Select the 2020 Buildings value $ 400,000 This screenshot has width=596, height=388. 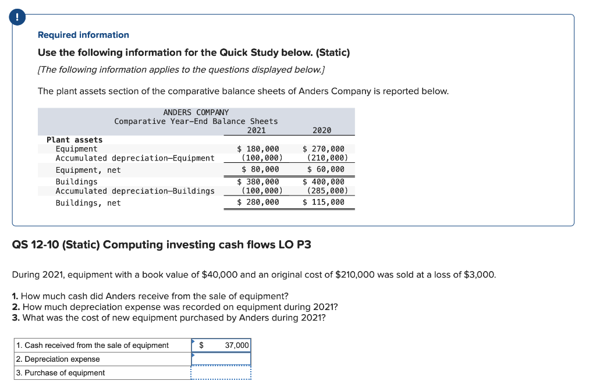[x=324, y=181]
